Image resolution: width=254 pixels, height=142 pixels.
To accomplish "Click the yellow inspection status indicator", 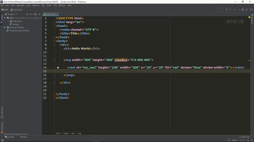I will point(249,17).
